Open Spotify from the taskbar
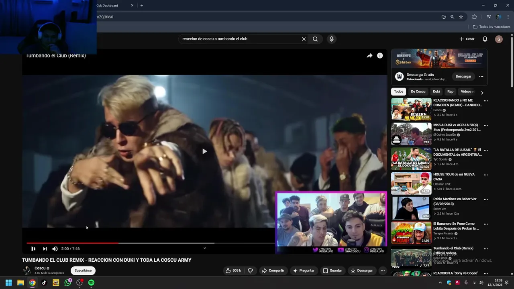The image size is (514, 289). pos(91,283)
